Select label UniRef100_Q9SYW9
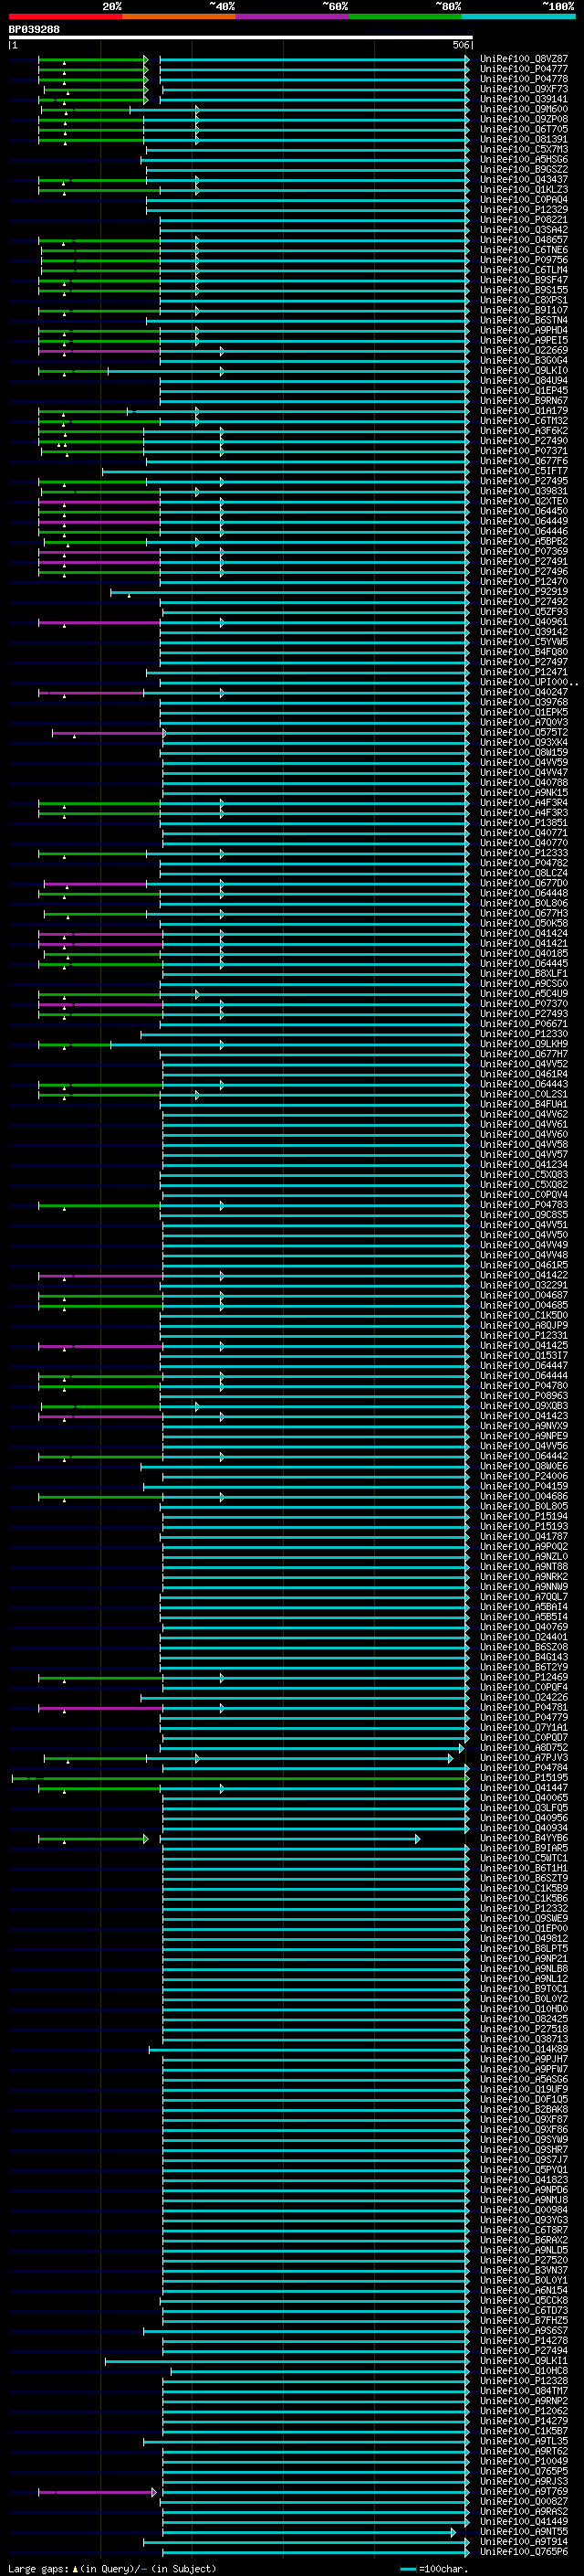 point(524,2139)
